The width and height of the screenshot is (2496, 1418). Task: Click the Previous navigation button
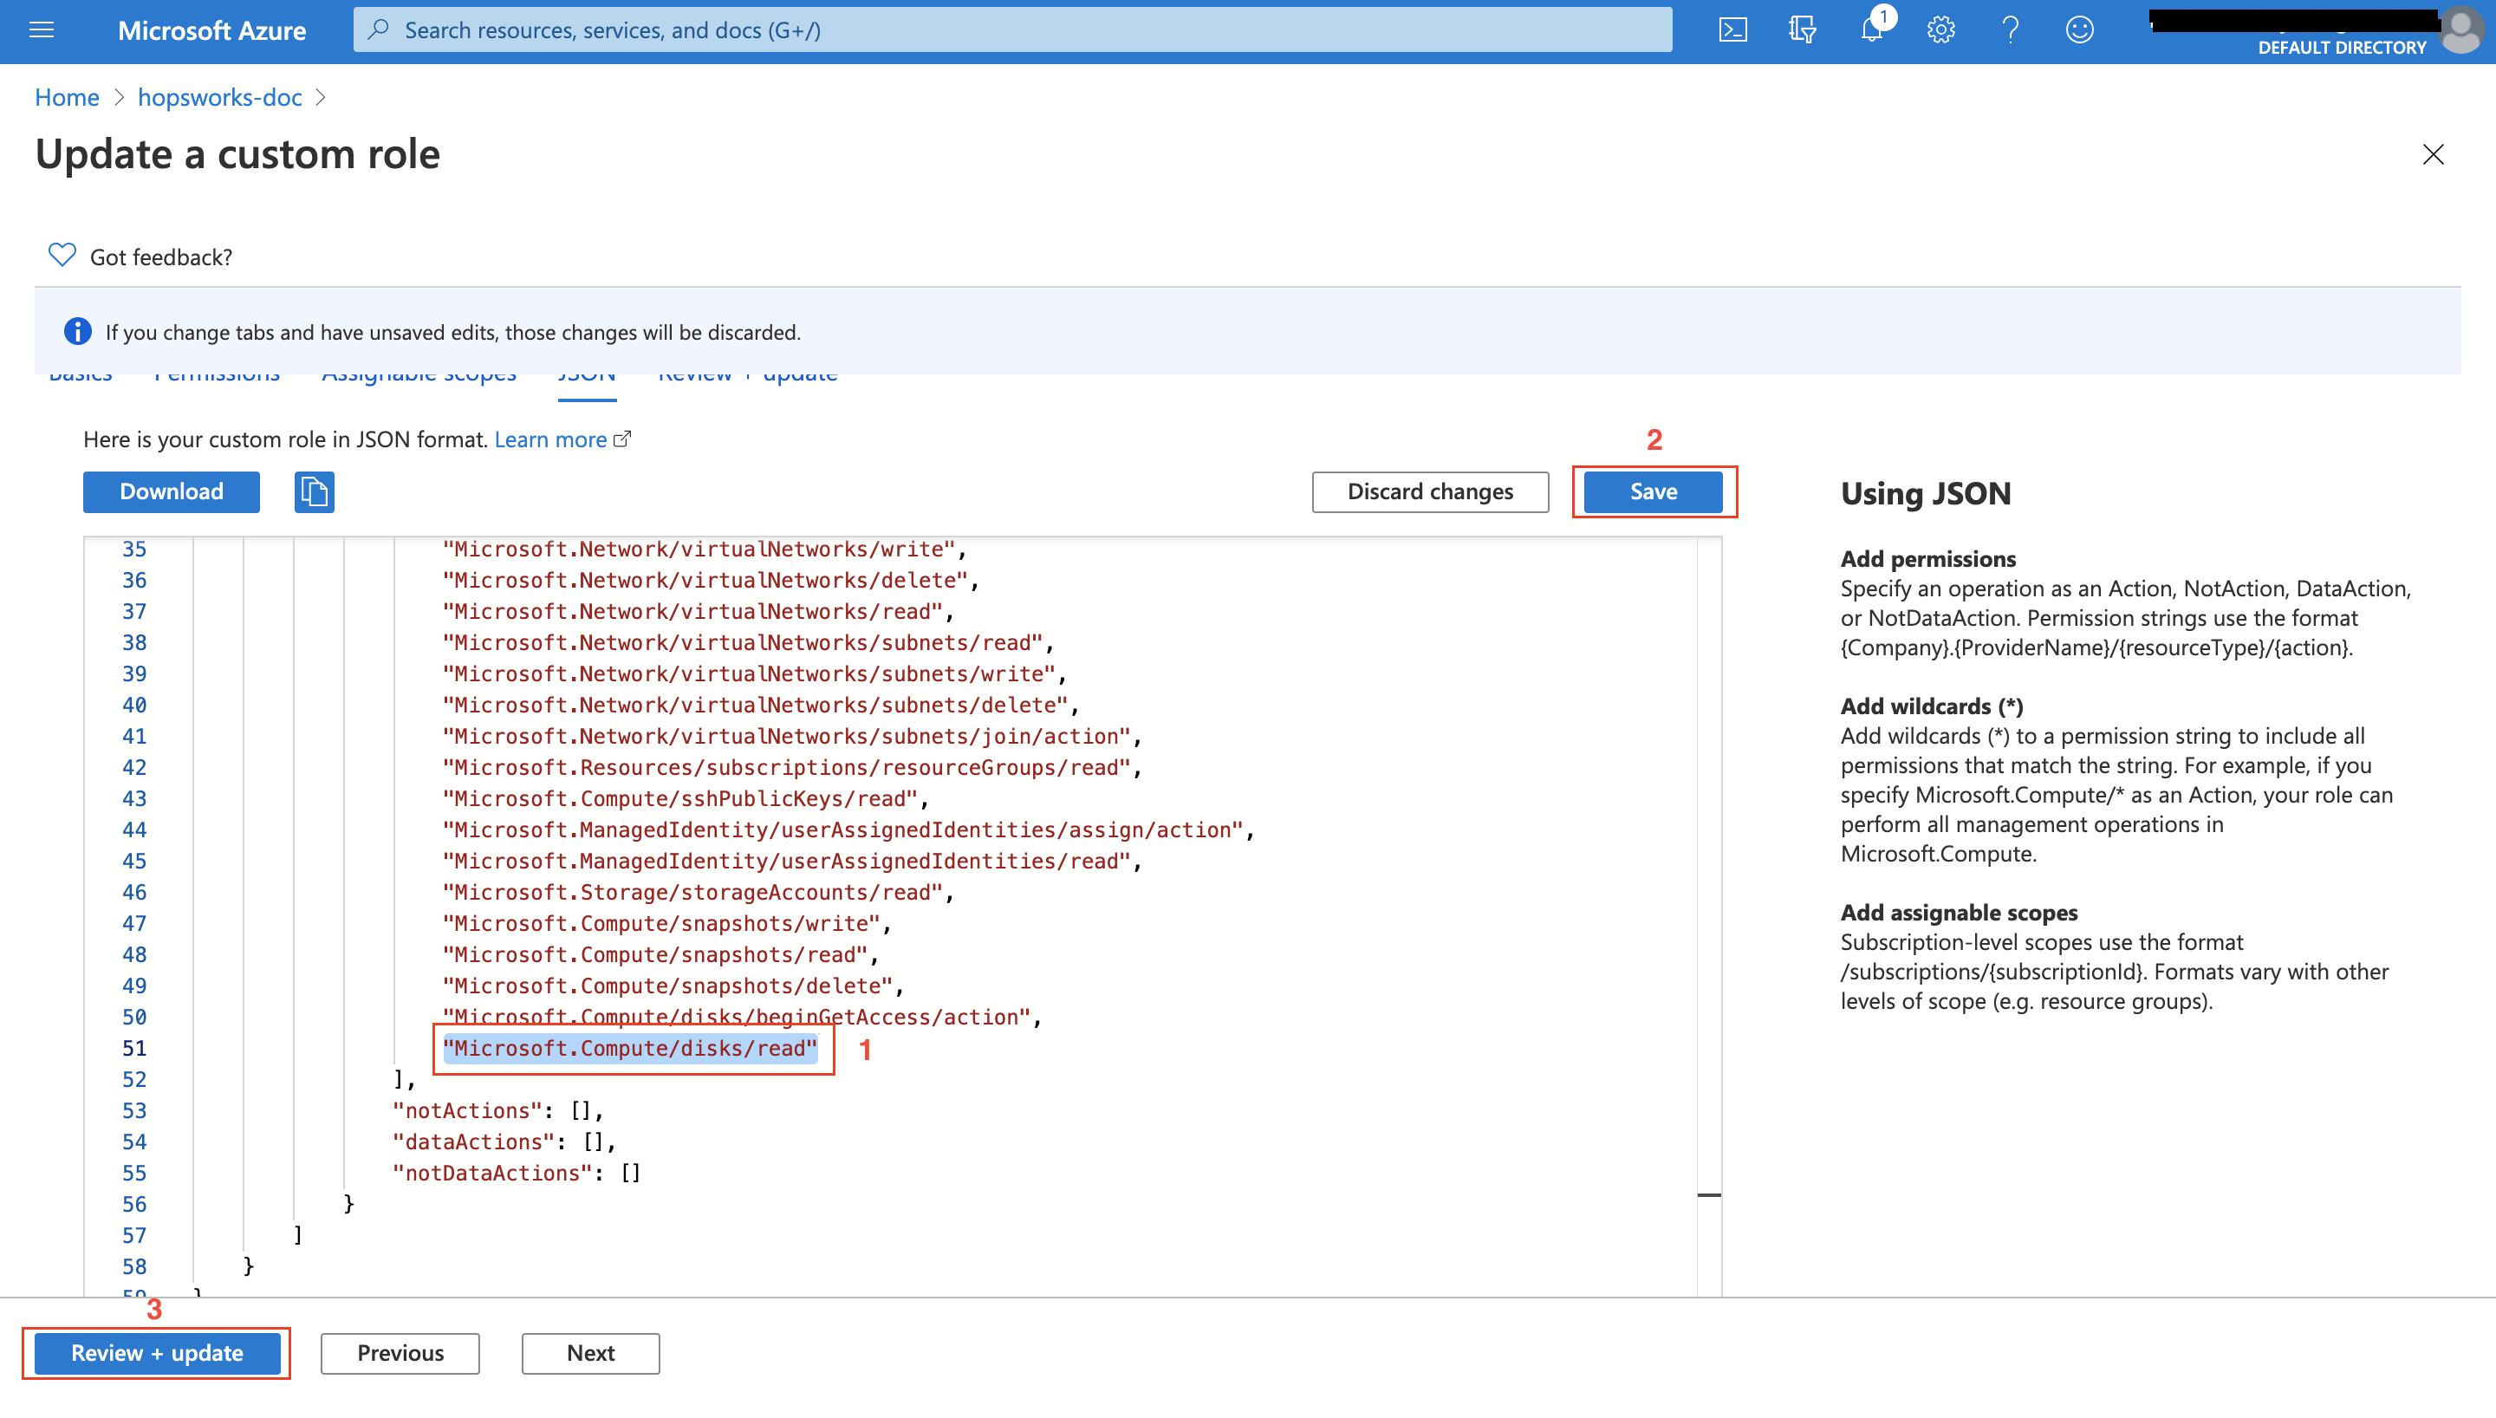tap(400, 1353)
